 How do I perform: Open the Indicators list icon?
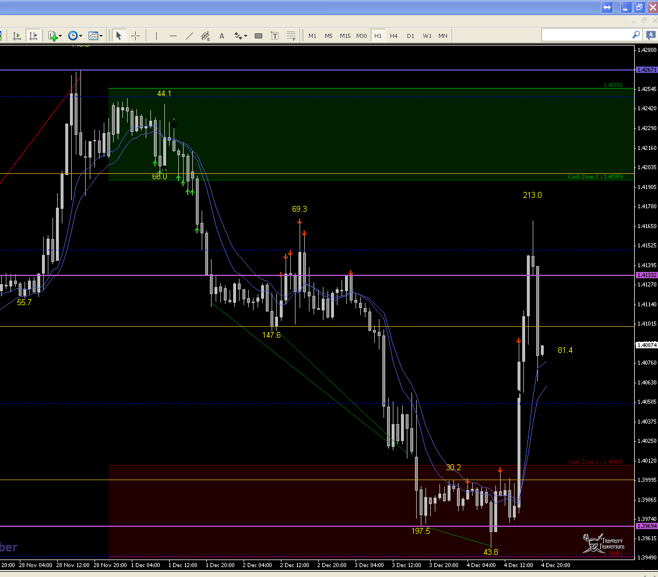[x=52, y=36]
